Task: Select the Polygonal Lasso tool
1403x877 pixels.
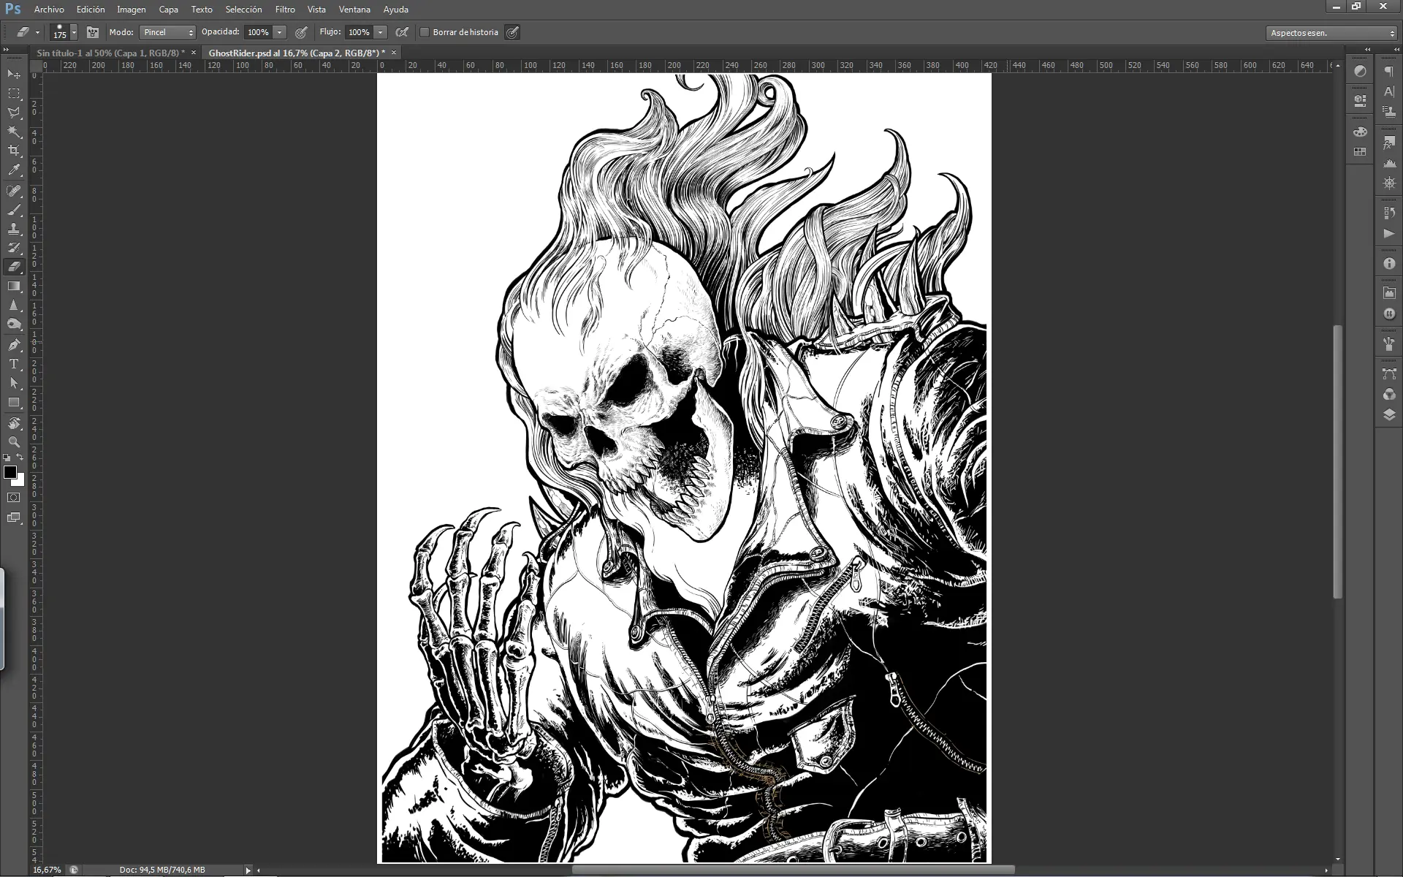Action: click(x=14, y=113)
